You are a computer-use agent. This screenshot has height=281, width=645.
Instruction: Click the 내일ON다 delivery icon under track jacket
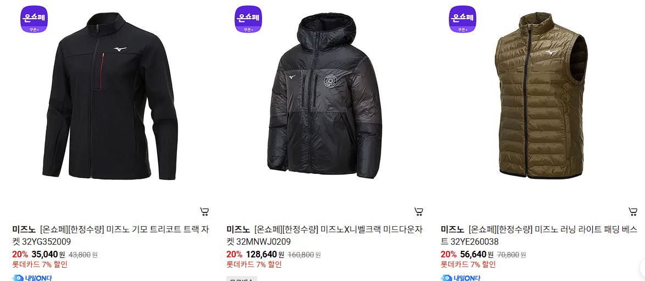tap(32, 278)
